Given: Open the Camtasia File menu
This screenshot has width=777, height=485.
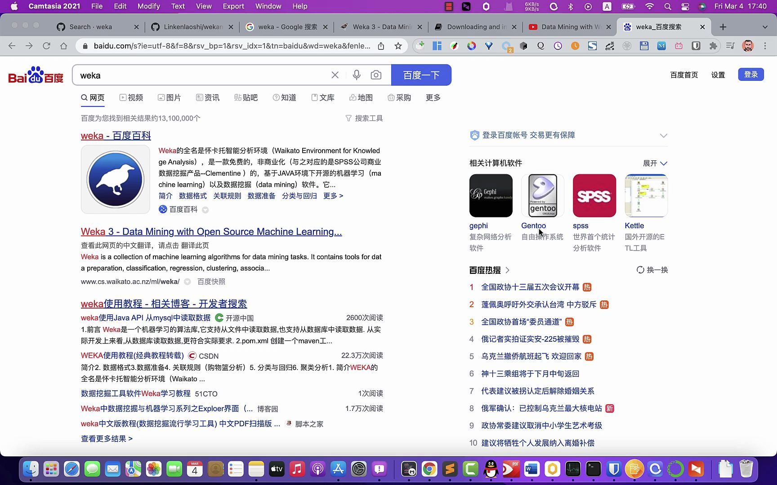Looking at the screenshot, I should pos(97,6).
